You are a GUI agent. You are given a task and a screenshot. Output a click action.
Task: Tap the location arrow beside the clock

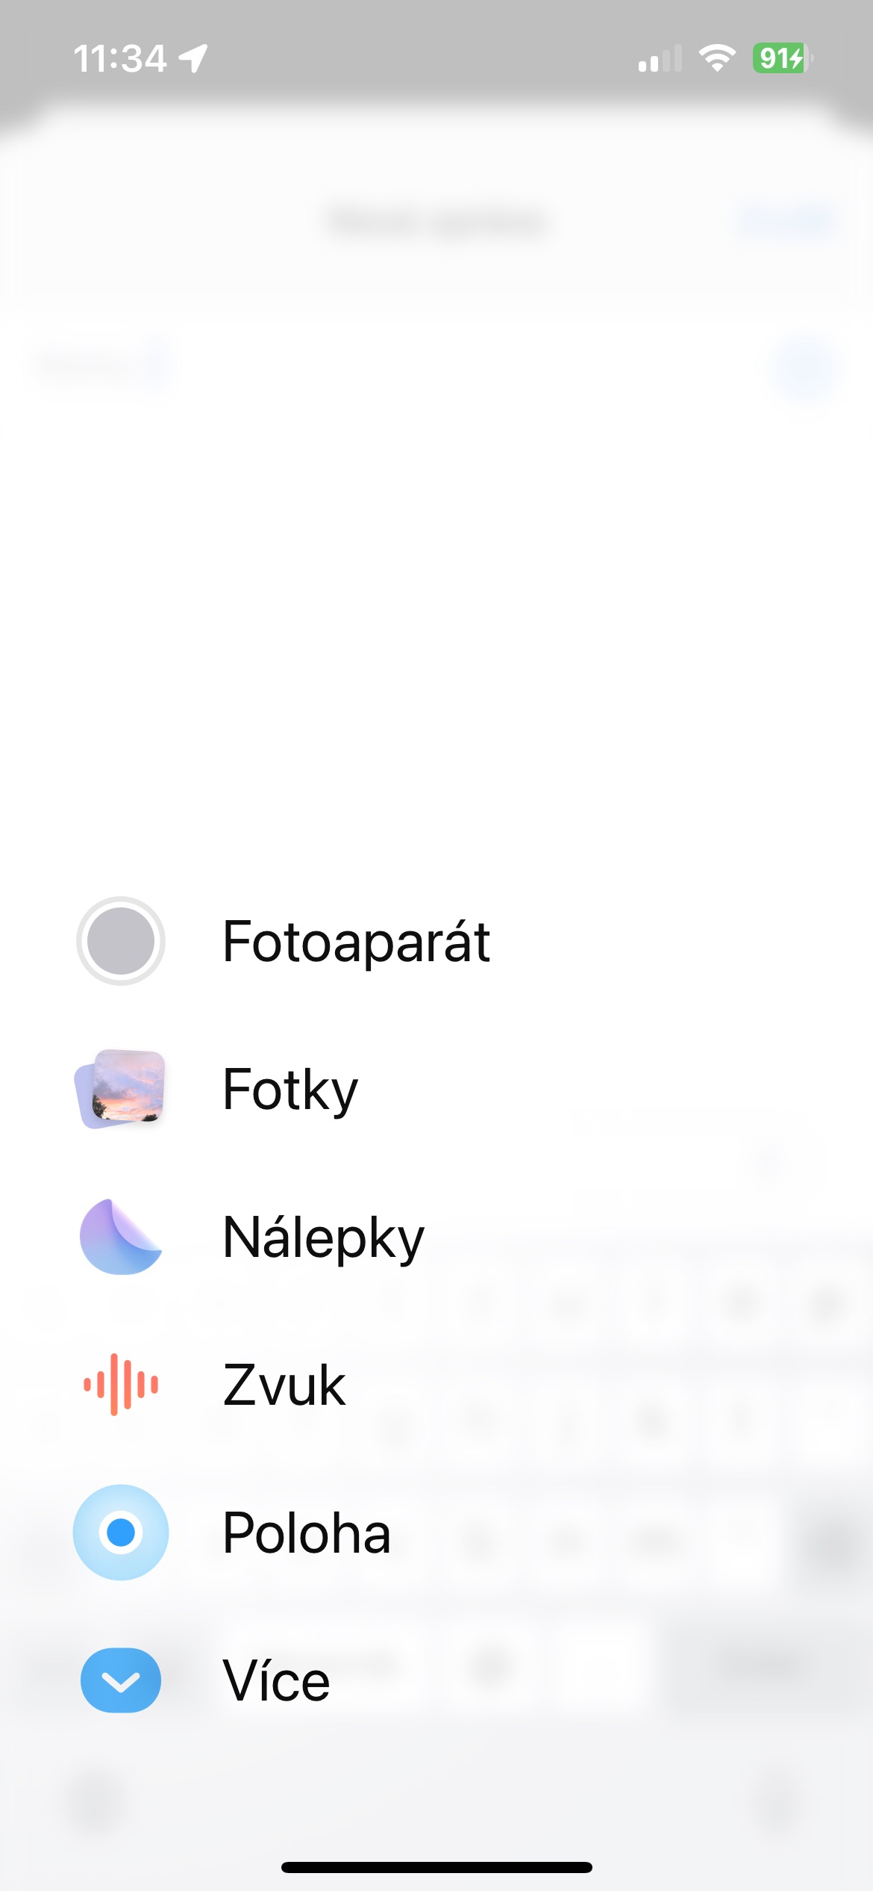(x=193, y=58)
